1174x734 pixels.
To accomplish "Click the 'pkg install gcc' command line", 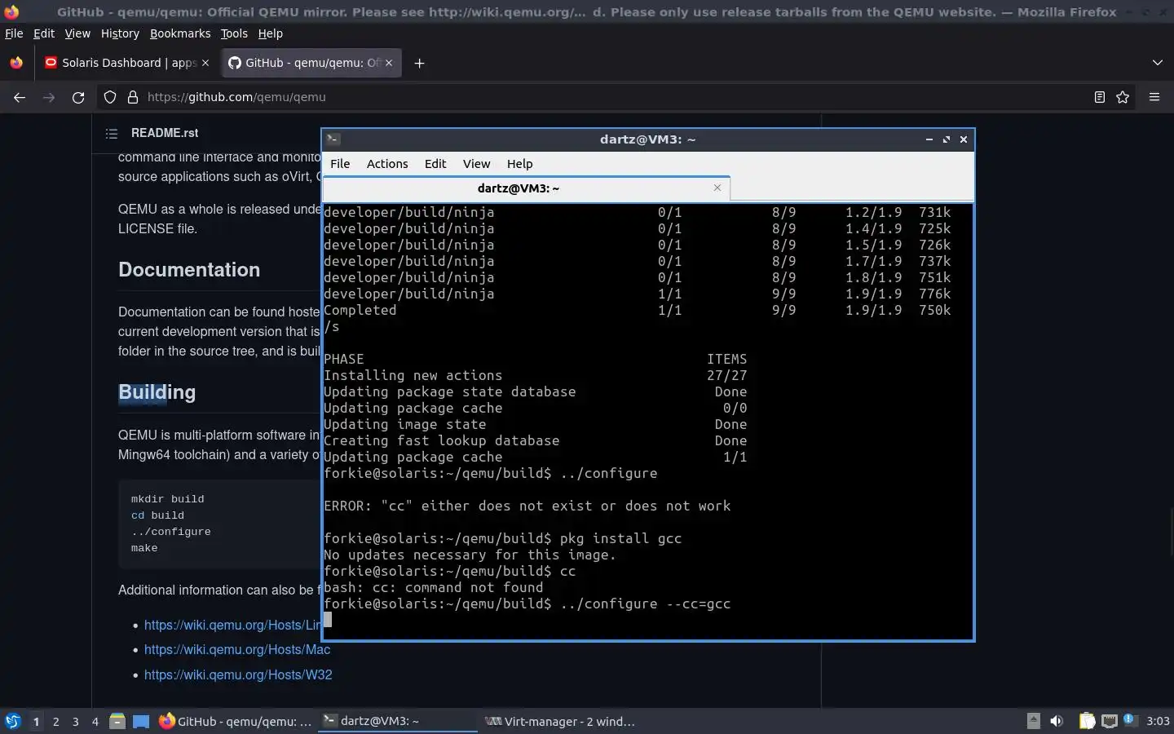I will [x=502, y=538].
